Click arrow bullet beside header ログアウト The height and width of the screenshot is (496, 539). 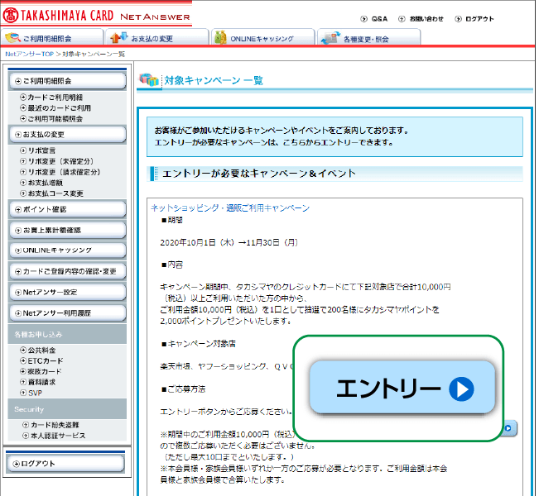pyautogui.click(x=458, y=19)
